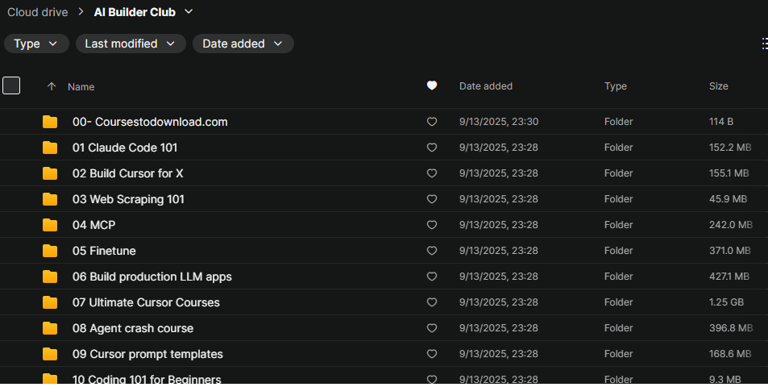Click the 371.0 MB size value
The image size is (768, 387).
730,251
